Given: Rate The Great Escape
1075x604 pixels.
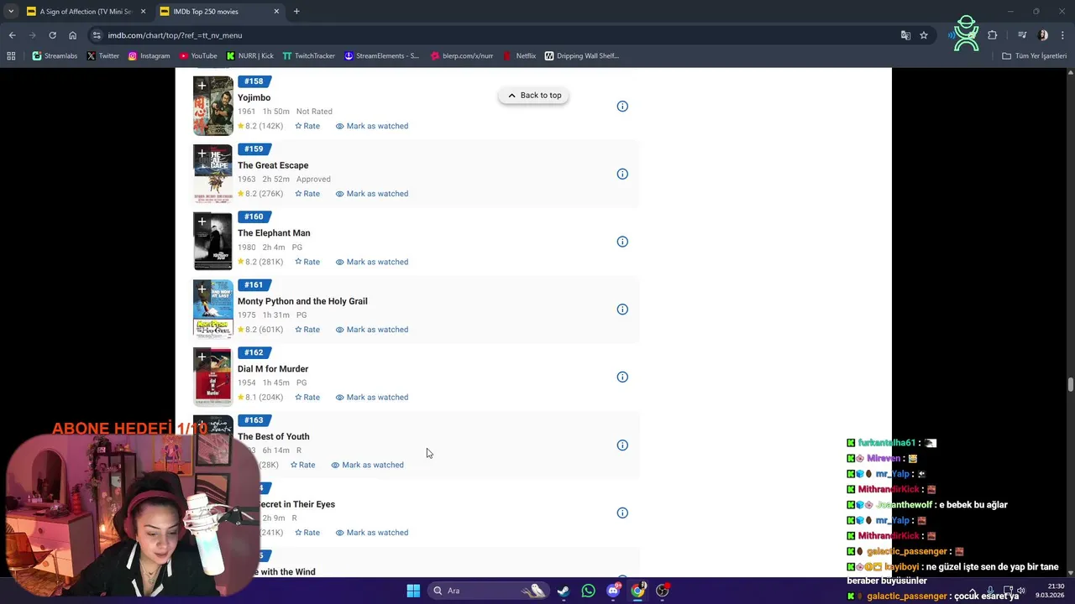Looking at the screenshot, I should point(307,194).
